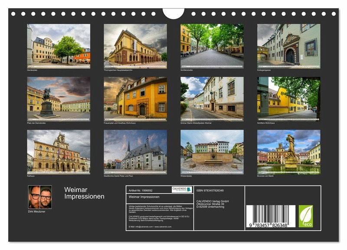Screen dimensions: 347x250
Task: Click the CO2 production note starting "CALVENDO produziert"
Action: [159, 218]
